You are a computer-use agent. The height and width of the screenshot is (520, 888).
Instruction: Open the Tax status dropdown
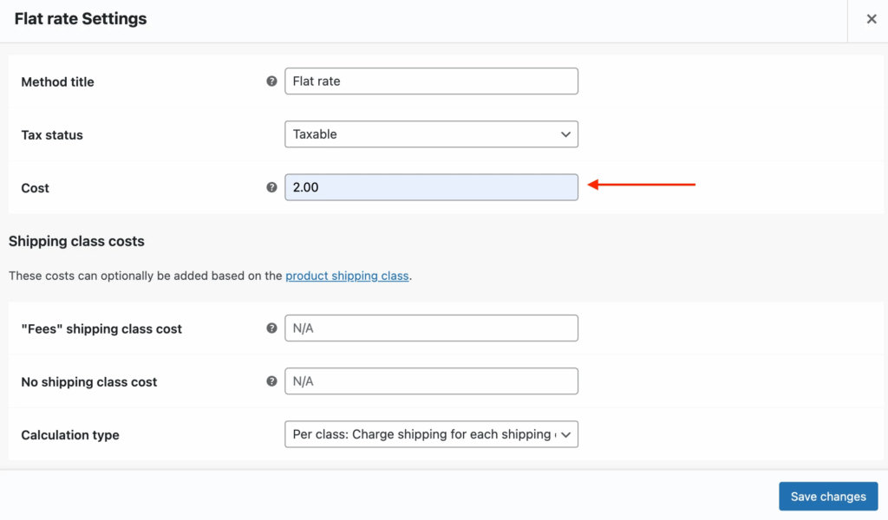coord(431,134)
